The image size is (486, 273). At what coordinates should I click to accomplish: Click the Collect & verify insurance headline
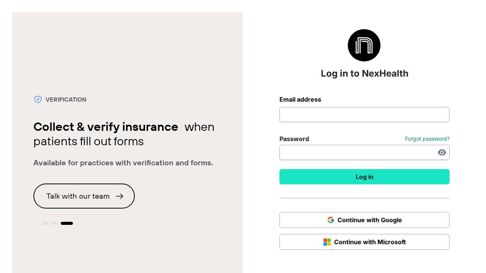pos(106,127)
